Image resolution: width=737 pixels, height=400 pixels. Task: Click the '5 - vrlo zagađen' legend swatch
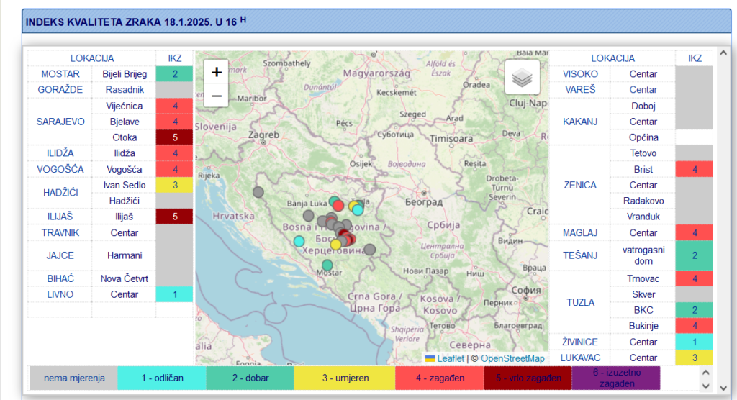point(527,378)
